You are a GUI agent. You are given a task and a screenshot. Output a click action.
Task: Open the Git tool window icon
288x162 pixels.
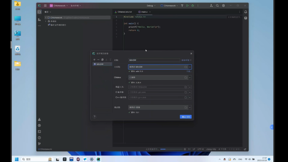[x=39, y=144]
